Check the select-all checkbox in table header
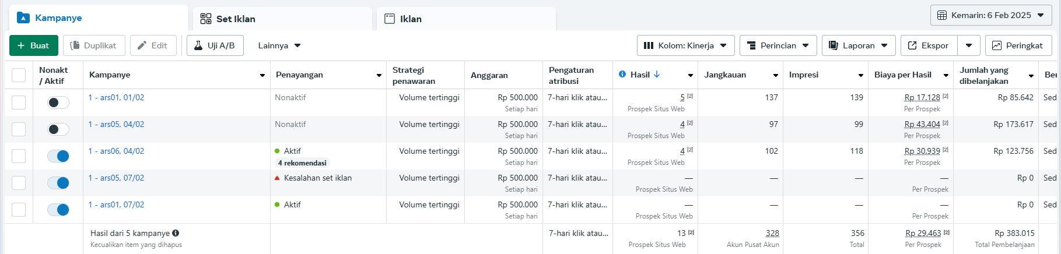 19,75
